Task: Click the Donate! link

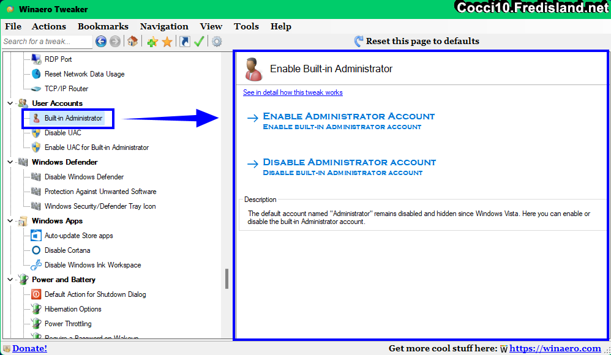Action: pyautogui.click(x=29, y=348)
